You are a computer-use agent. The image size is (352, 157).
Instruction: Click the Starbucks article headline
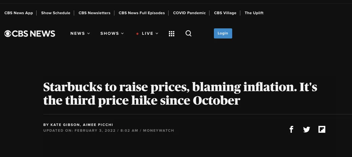click(x=180, y=94)
